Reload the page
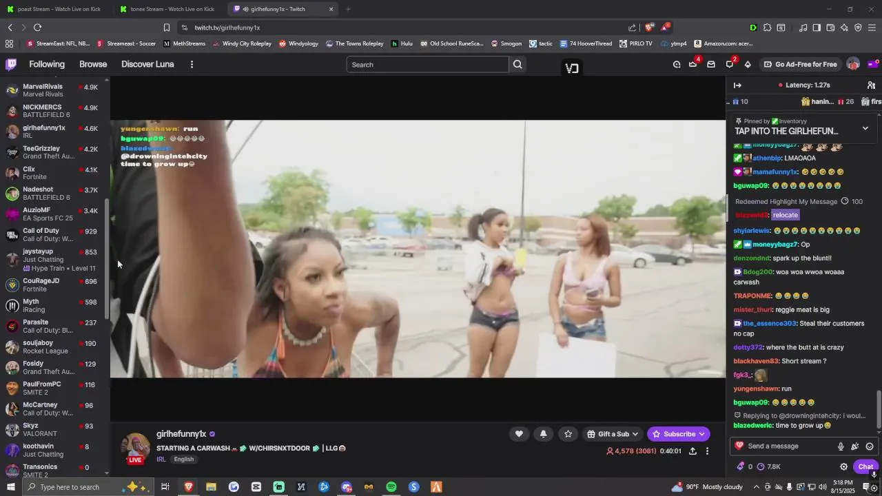The height and width of the screenshot is (496, 882). tap(37, 28)
